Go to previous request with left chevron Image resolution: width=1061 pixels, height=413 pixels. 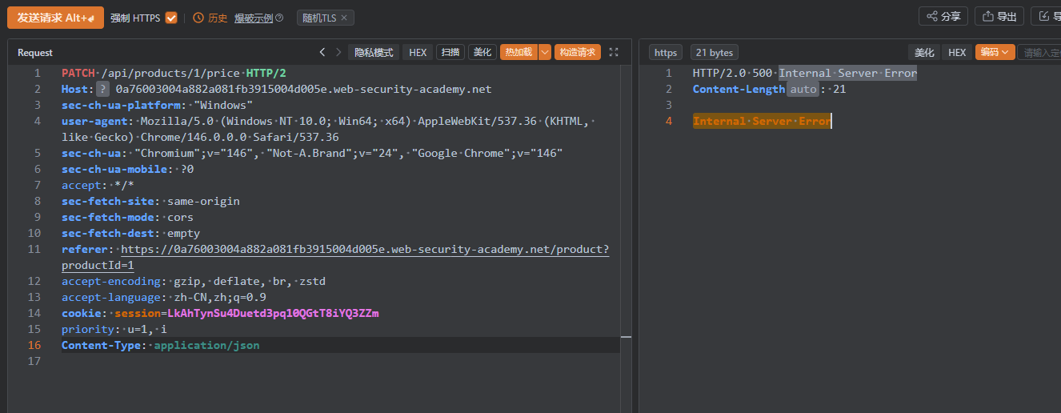coord(322,52)
